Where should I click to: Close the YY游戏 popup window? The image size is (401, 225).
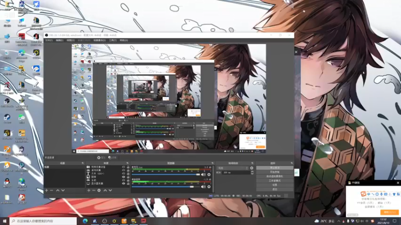click(398, 183)
